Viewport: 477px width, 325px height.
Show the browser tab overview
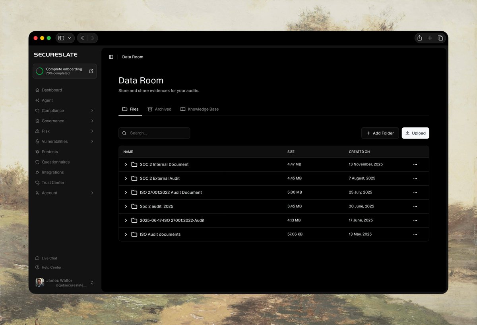(x=440, y=38)
